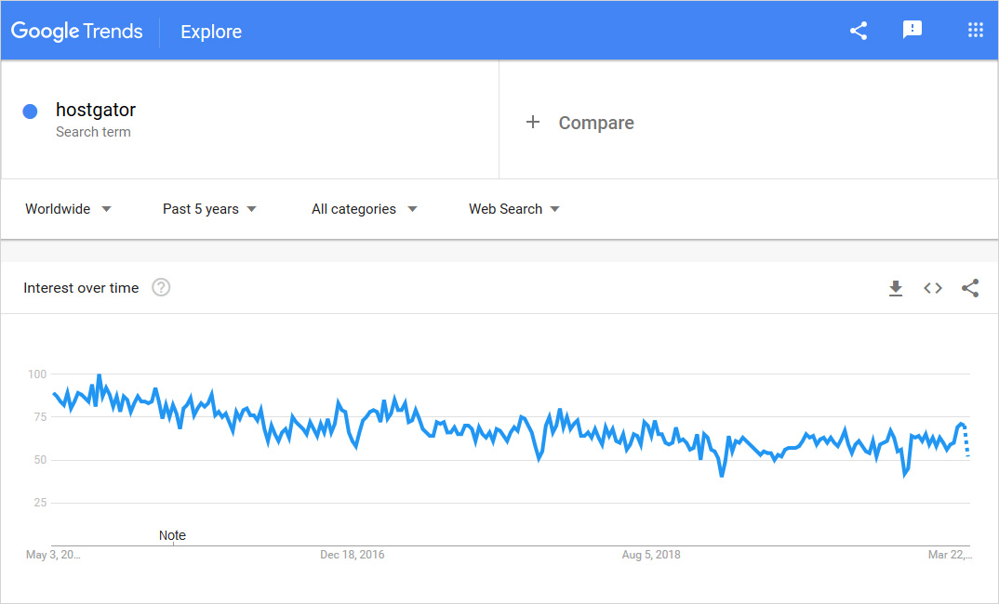Click the Compare button
The height and width of the screenshot is (604, 999).
pyautogui.click(x=596, y=123)
